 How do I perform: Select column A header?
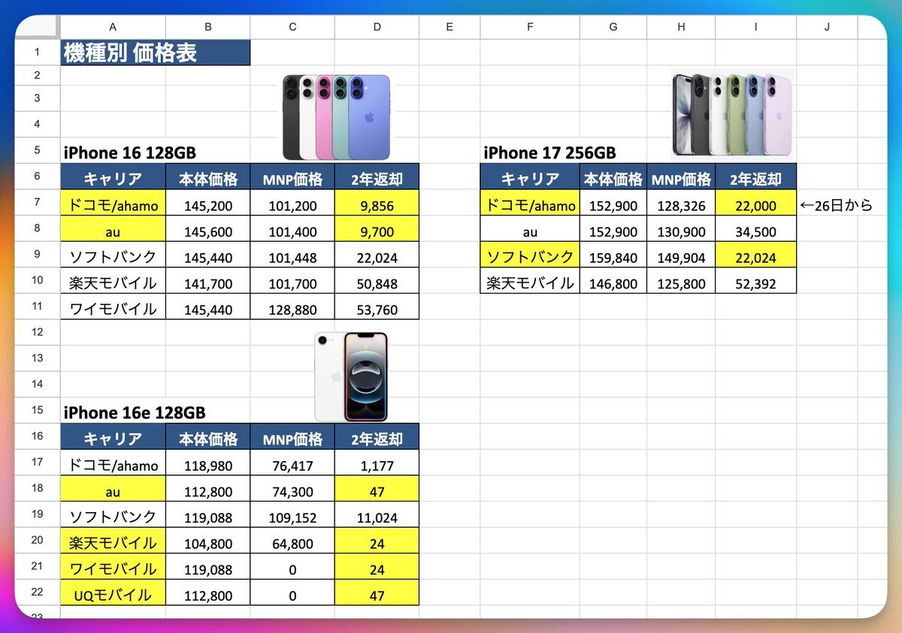[113, 26]
